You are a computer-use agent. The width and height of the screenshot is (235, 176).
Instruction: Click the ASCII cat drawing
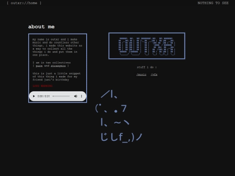tap(119, 116)
